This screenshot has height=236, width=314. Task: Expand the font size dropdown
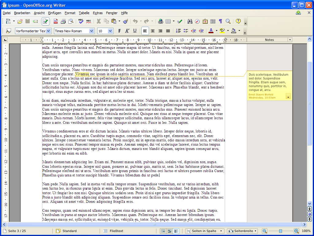click(x=110, y=31)
